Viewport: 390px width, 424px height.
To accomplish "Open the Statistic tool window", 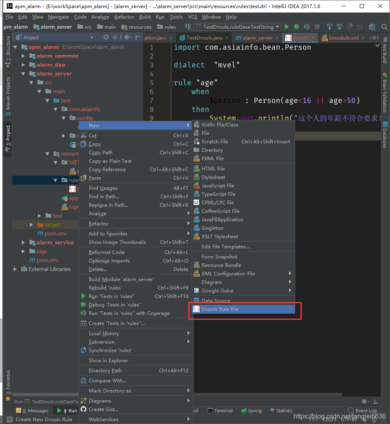I will click(x=281, y=411).
